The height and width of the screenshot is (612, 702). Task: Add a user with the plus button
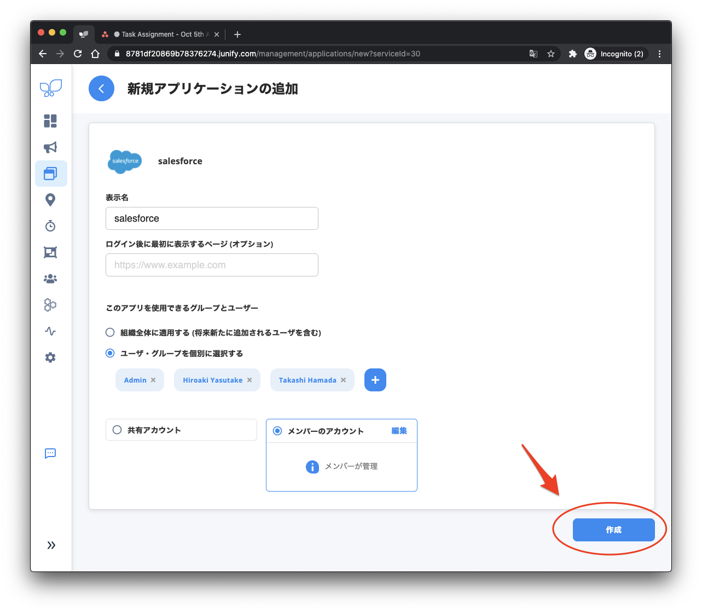(x=375, y=380)
